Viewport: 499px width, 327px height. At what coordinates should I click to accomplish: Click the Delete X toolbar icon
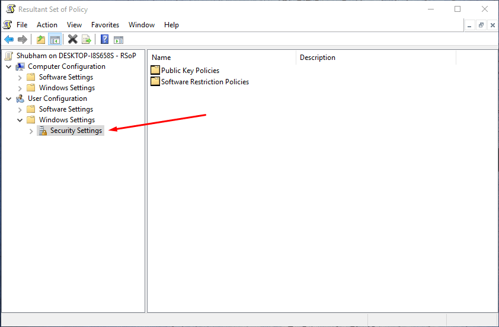pos(72,39)
